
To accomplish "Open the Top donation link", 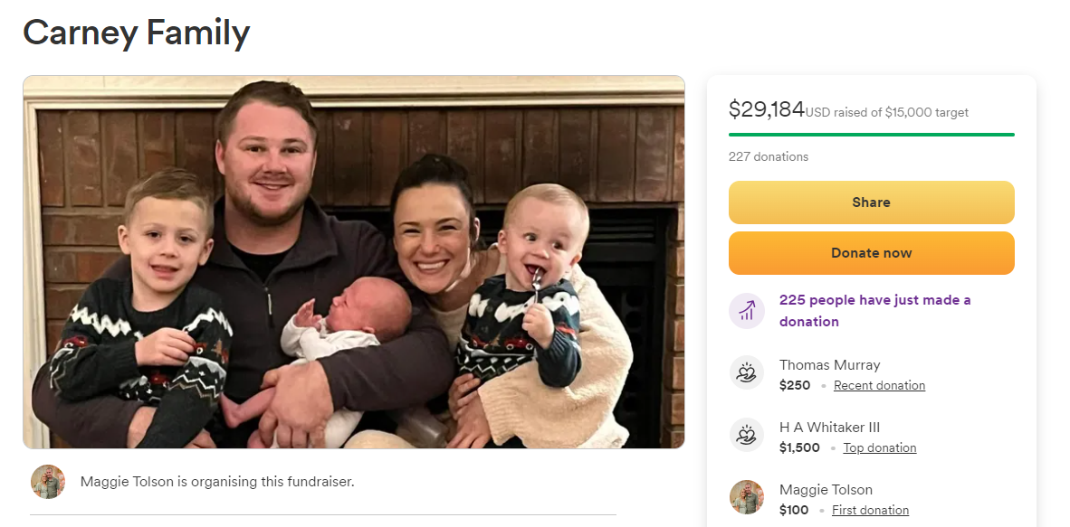I will coord(879,448).
